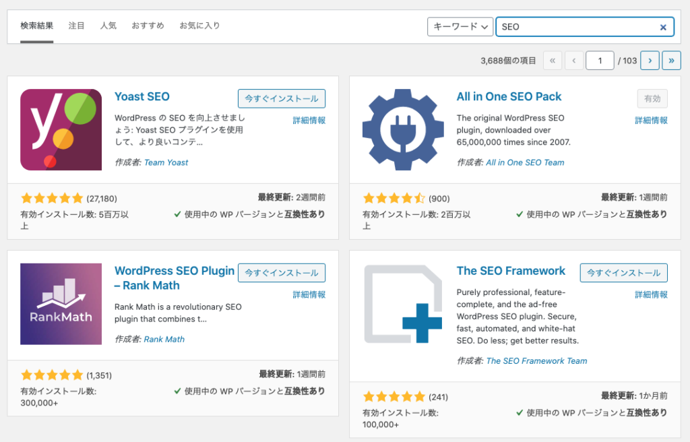Viewport: 690px width, 442px height.
Task: Open The SEO Framework title link
Action: point(511,271)
